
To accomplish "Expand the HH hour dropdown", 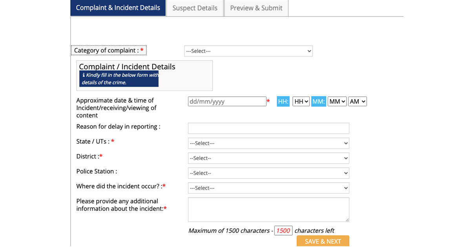I will [301, 102].
